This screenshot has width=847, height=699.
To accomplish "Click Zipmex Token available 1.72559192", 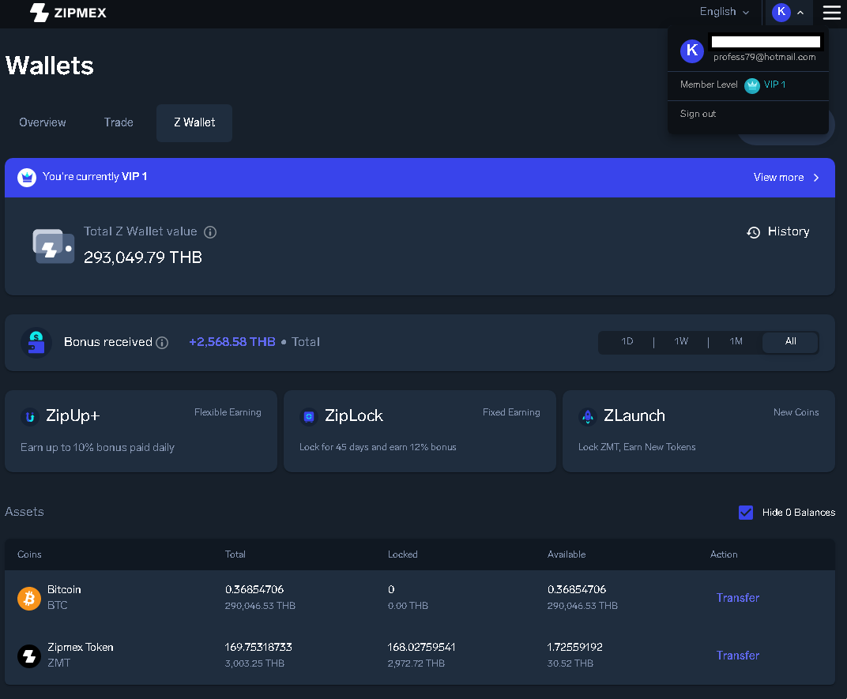I will pyautogui.click(x=574, y=647).
